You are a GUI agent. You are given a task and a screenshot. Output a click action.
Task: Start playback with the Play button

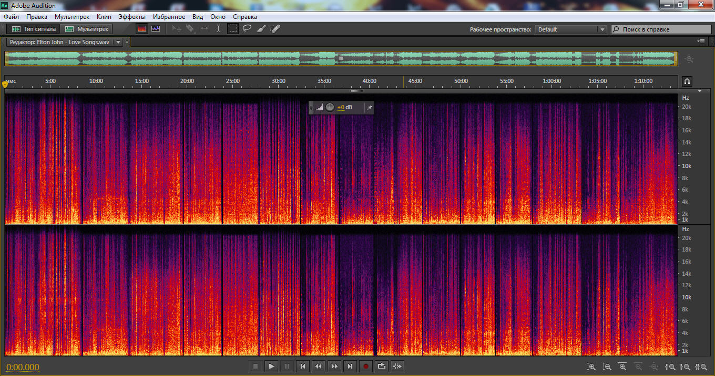pyautogui.click(x=271, y=366)
